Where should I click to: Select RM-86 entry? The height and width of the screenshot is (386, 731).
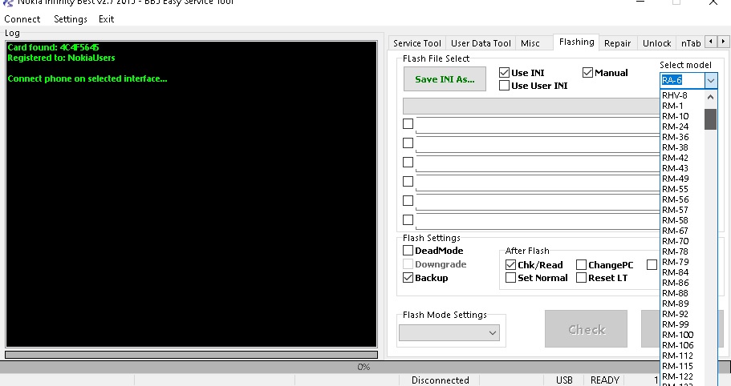[x=684, y=283]
